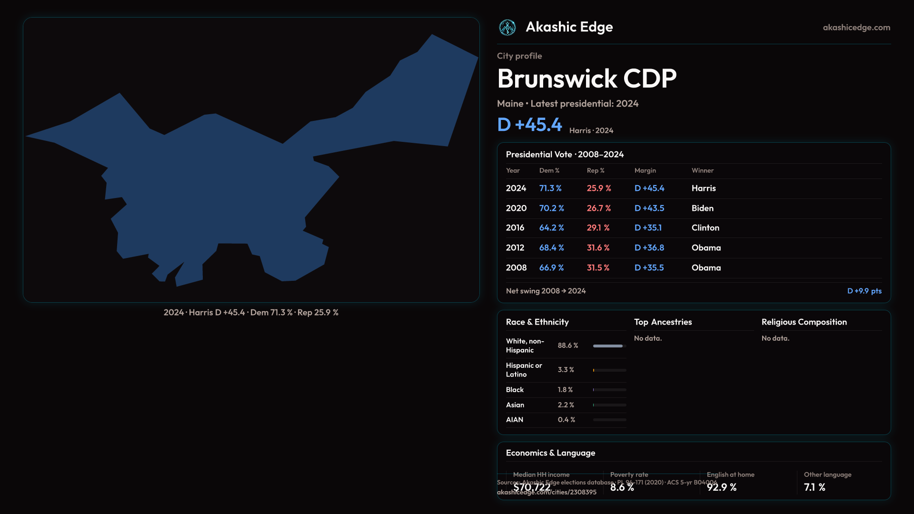This screenshot has width=914, height=514.
Task: Click the 2016 Clinton row margin value
Action: pos(648,228)
